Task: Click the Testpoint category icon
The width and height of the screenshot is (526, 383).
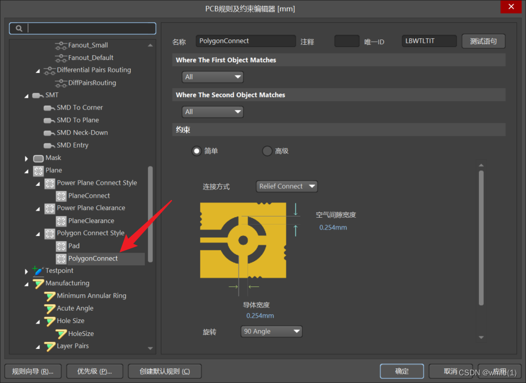Action: 38,271
